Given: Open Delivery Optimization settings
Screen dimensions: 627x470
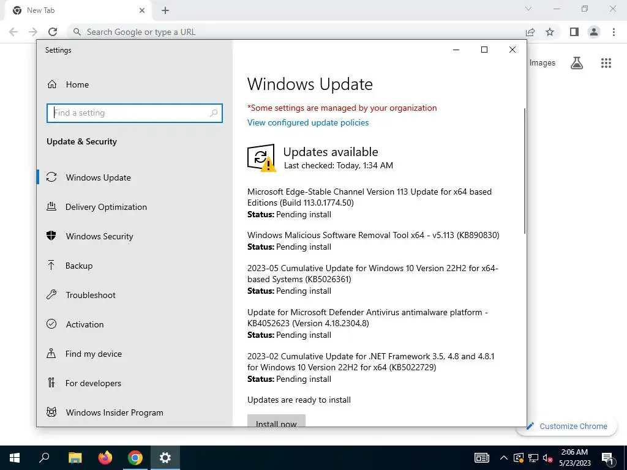Looking at the screenshot, I should (x=106, y=207).
